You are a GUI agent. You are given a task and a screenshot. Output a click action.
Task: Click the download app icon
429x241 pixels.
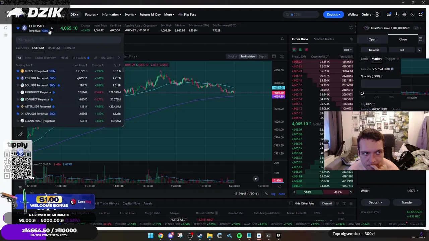(396, 14)
